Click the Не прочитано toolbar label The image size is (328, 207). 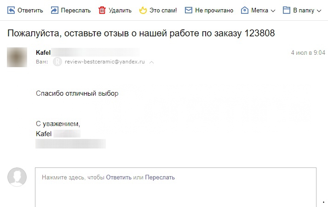pos(214,10)
